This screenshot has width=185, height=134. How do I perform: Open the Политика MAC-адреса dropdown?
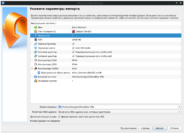179,112
